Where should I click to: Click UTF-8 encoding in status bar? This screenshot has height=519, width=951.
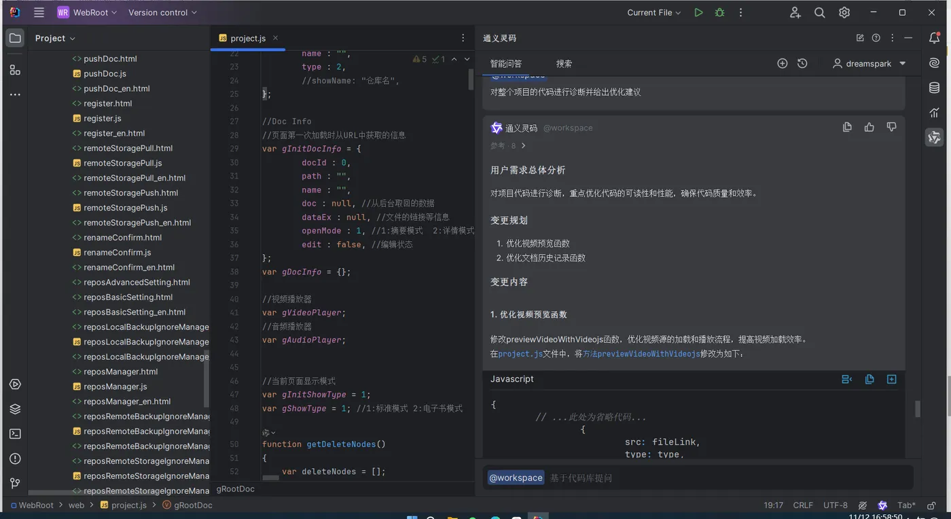click(x=836, y=505)
